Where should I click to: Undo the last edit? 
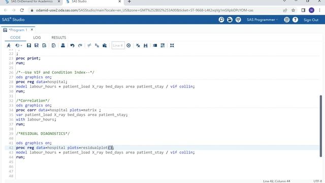pyautogui.click(x=72, y=45)
